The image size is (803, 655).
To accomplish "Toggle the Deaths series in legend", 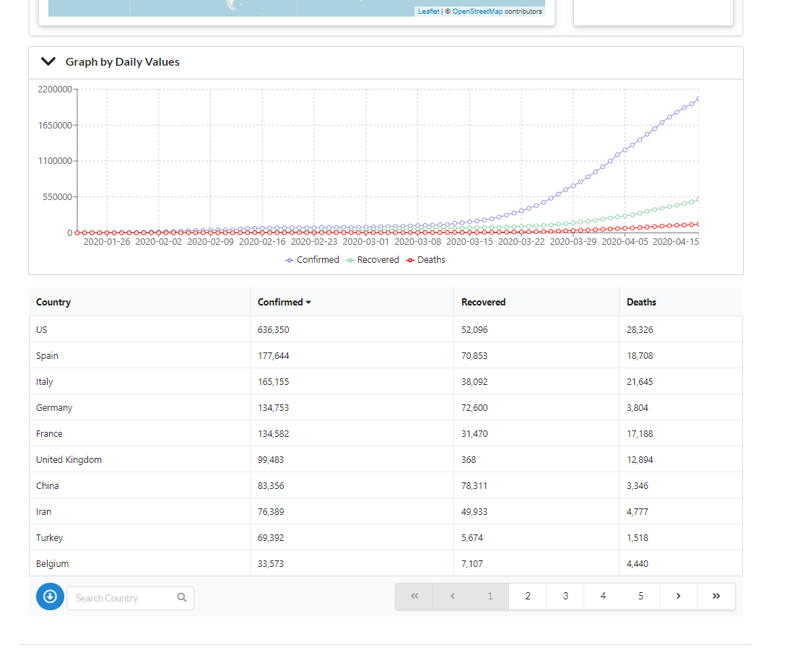I will click(426, 260).
